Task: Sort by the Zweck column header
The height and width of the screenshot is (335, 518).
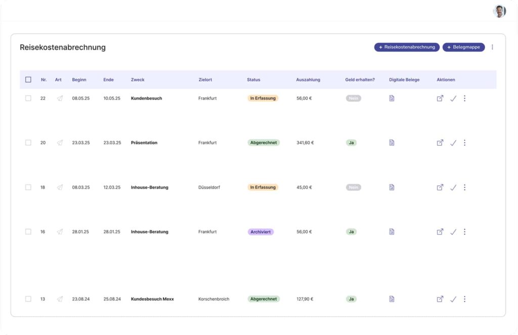Action: click(x=138, y=79)
